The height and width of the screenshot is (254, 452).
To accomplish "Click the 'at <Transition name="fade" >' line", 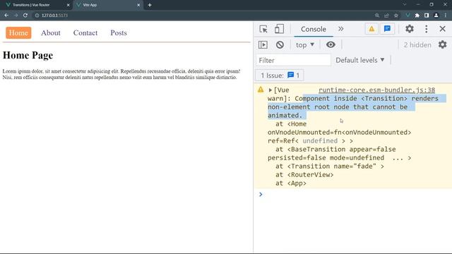I will pos(330,167).
